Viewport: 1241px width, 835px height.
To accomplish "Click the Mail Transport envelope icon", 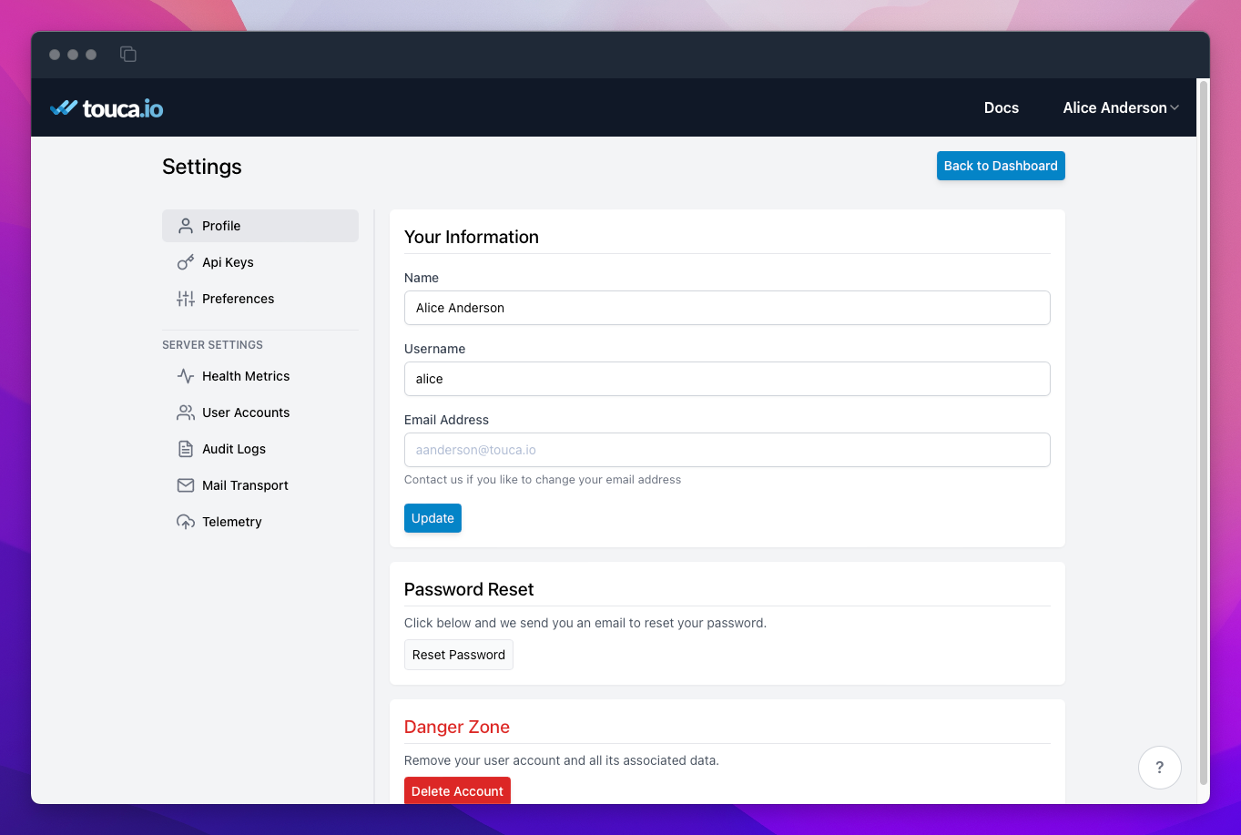I will [186, 485].
